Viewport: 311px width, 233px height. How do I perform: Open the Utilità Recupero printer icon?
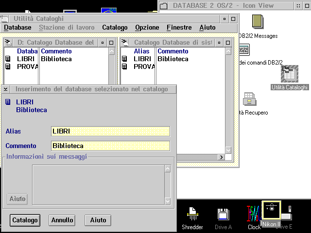pos(250,99)
